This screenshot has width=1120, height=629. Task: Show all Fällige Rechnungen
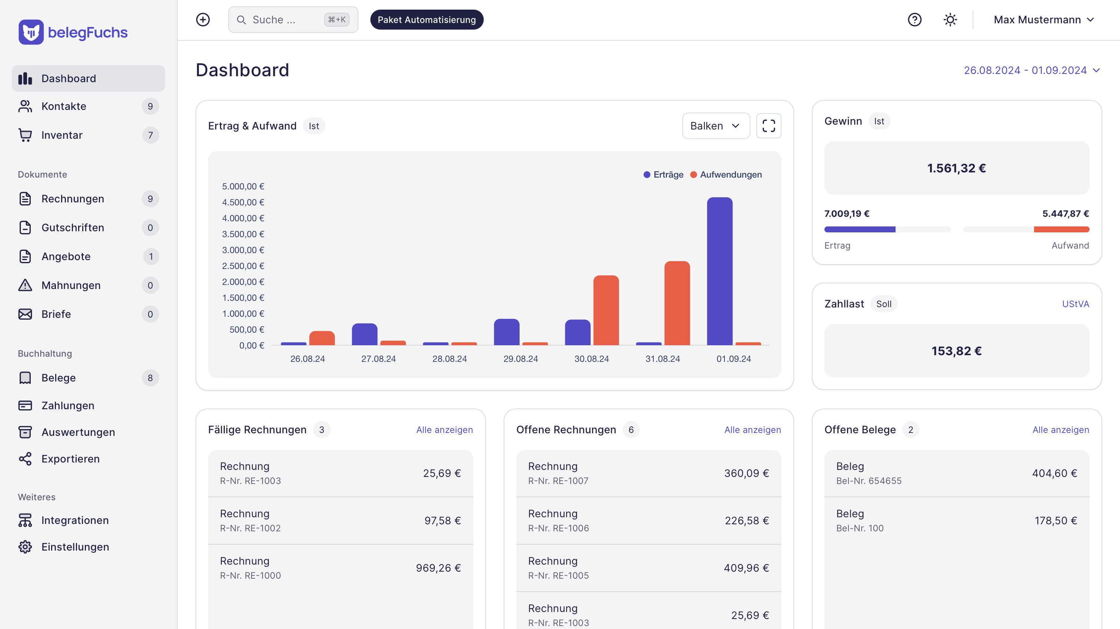[x=444, y=430]
